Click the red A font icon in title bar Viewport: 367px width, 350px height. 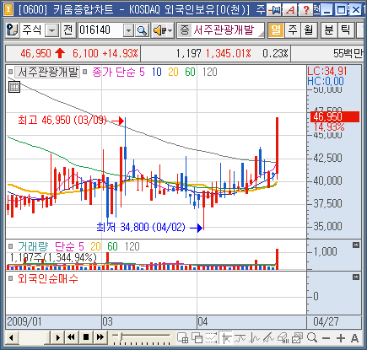click(x=290, y=10)
